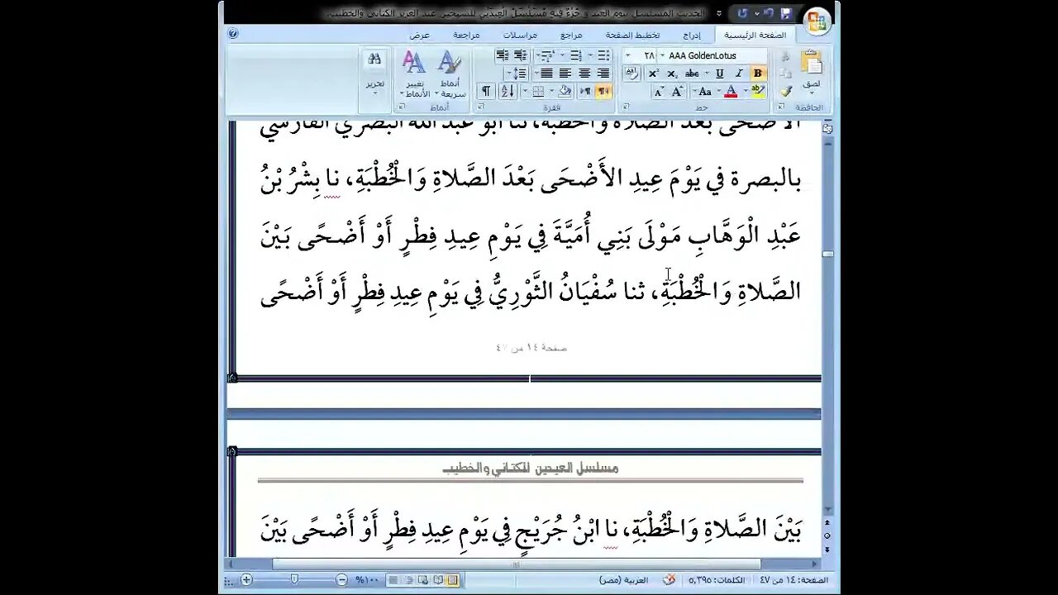Open the عرض (View) tab
Screen dimensions: 1058x595
click(x=420, y=35)
